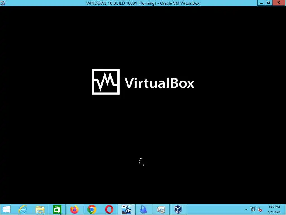286x215 pixels.
Task: Open the blue shark fin app icon
Action: [x=144, y=209]
